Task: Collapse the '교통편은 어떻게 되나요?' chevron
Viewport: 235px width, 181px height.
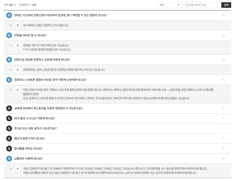Action: [224, 159]
